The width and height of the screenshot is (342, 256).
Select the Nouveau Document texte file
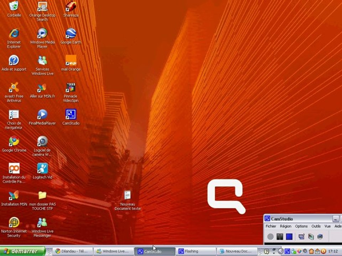pos(128,200)
